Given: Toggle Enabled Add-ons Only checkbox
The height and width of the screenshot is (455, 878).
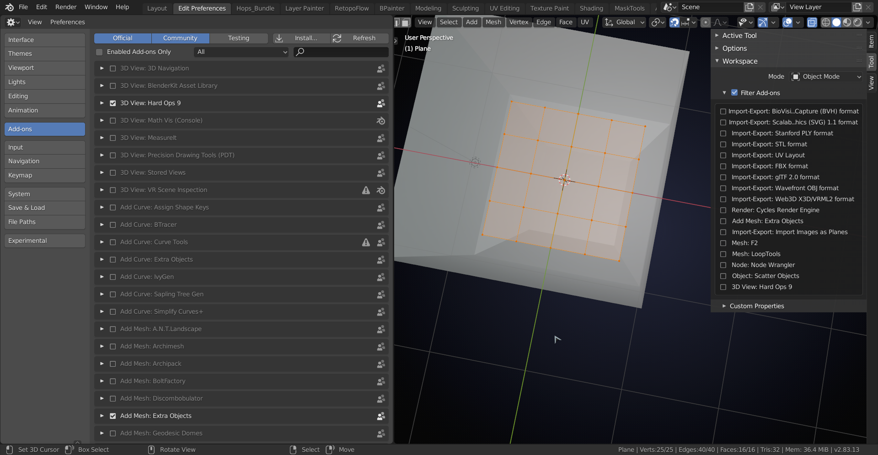Looking at the screenshot, I should point(99,52).
